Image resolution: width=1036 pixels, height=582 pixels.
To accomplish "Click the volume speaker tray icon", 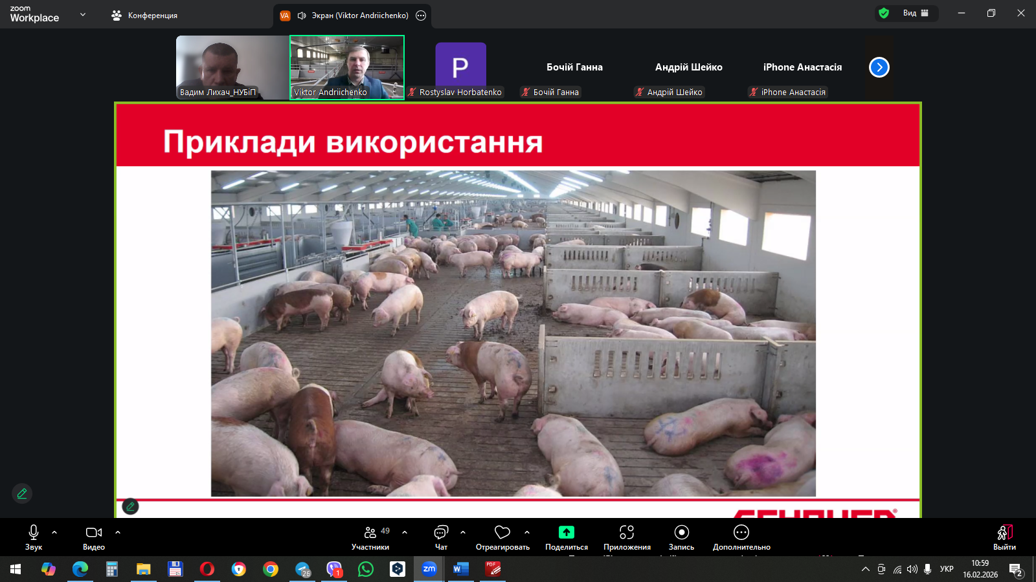I will coord(912,569).
